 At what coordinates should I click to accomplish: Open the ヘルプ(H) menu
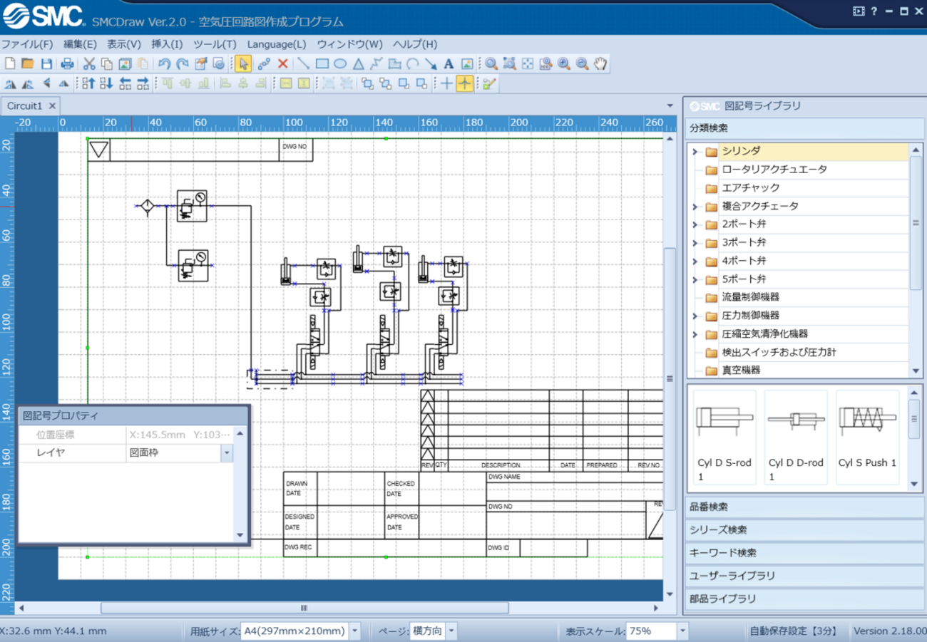[415, 44]
